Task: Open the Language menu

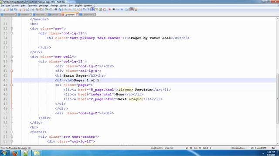Action: (x=44, y=6)
